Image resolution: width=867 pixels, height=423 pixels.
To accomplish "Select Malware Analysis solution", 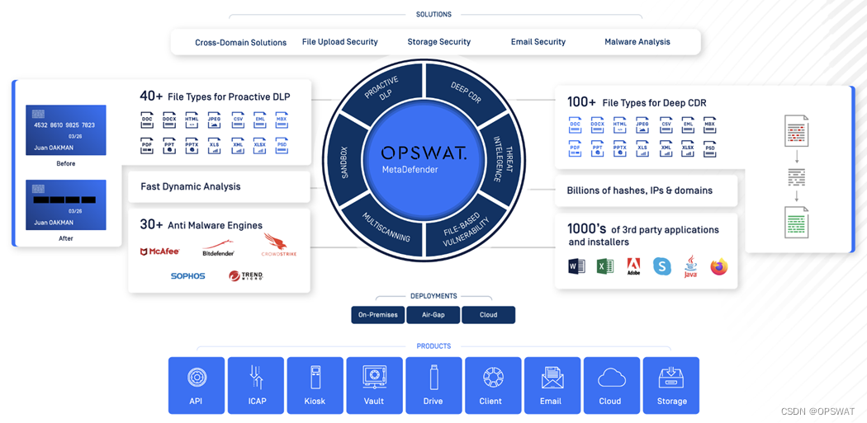I will 637,42.
